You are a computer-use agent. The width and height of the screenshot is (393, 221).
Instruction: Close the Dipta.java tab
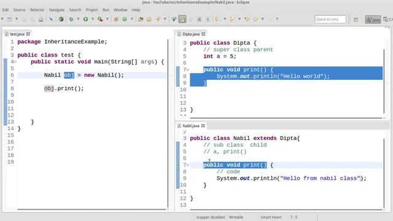pos(203,34)
